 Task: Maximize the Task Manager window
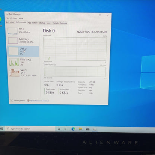click(100, 15)
